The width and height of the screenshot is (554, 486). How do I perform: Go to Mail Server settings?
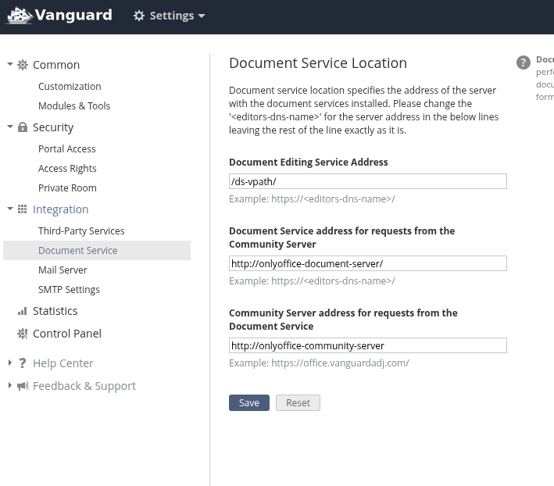[x=63, y=270]
